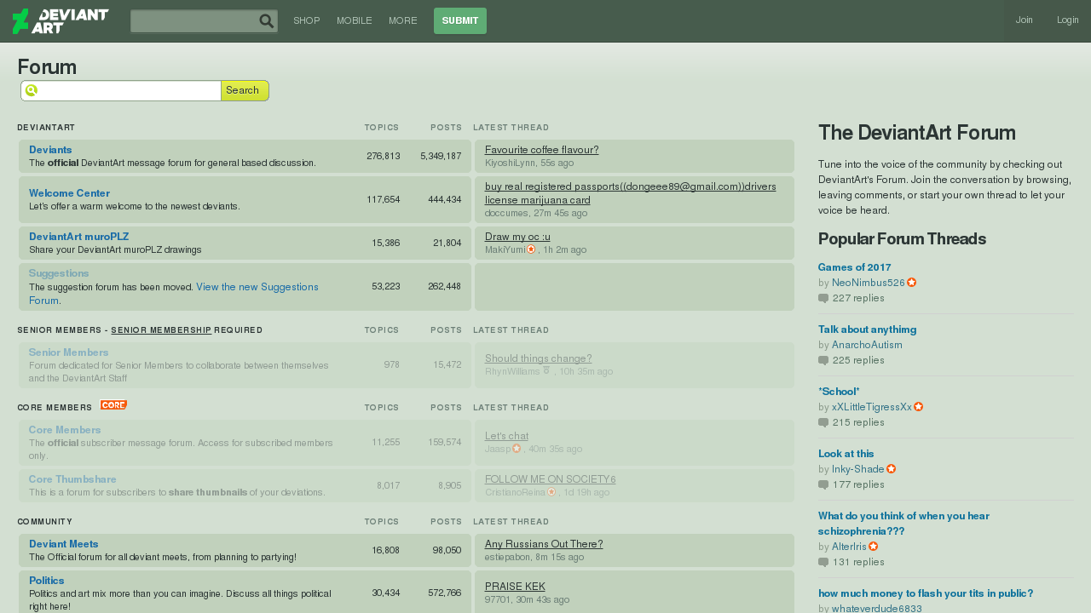Click the 227 replies count
Image resolution: width=1091 pixels, height=613 pixels.
(858, 298)
